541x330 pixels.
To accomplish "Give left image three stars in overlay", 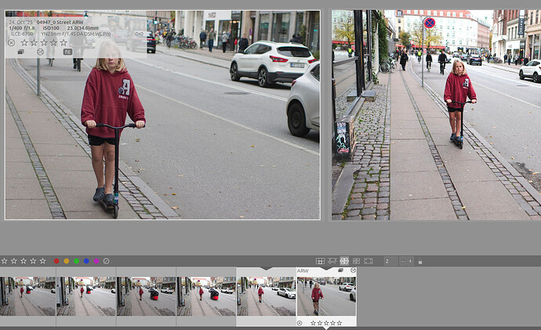I will click(44, 43).
